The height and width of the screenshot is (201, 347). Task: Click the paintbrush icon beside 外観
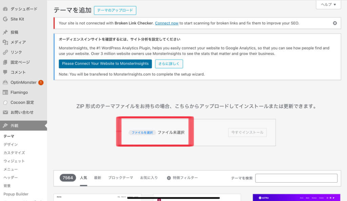pyautogui.click(x=5, y=126)
